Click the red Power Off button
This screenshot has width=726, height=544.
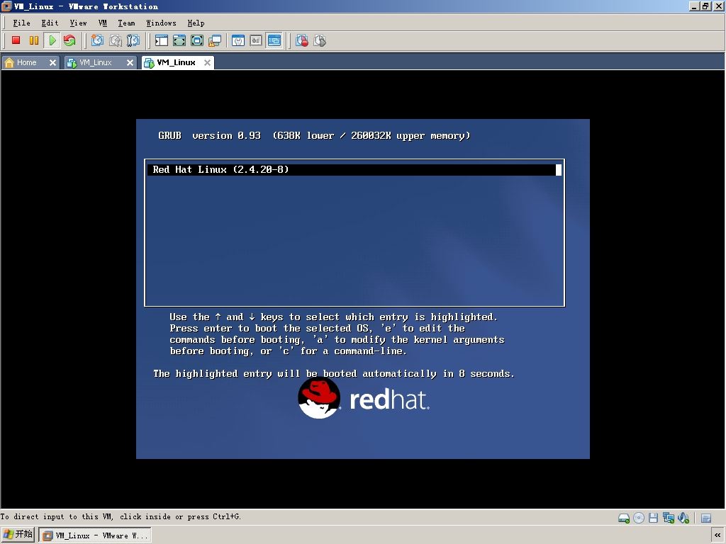click(x=16, y=40)
